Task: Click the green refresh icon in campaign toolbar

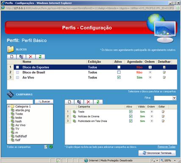Action: (98, 102)
